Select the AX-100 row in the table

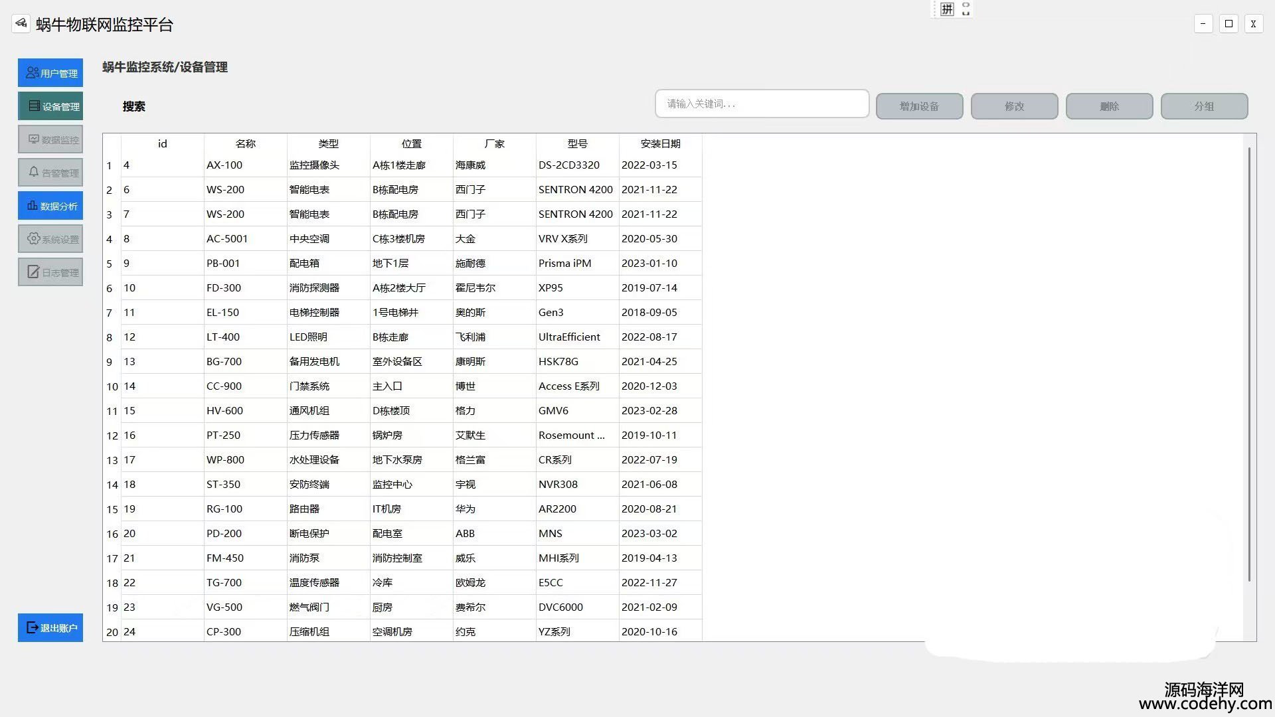click(224, 165)
